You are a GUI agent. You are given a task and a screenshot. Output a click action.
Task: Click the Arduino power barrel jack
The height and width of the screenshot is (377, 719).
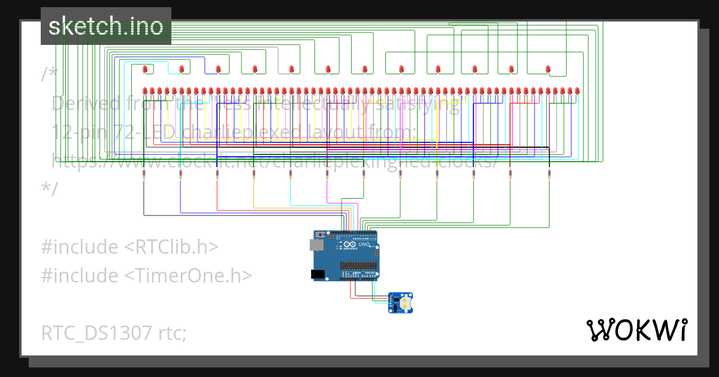point(317,274)
